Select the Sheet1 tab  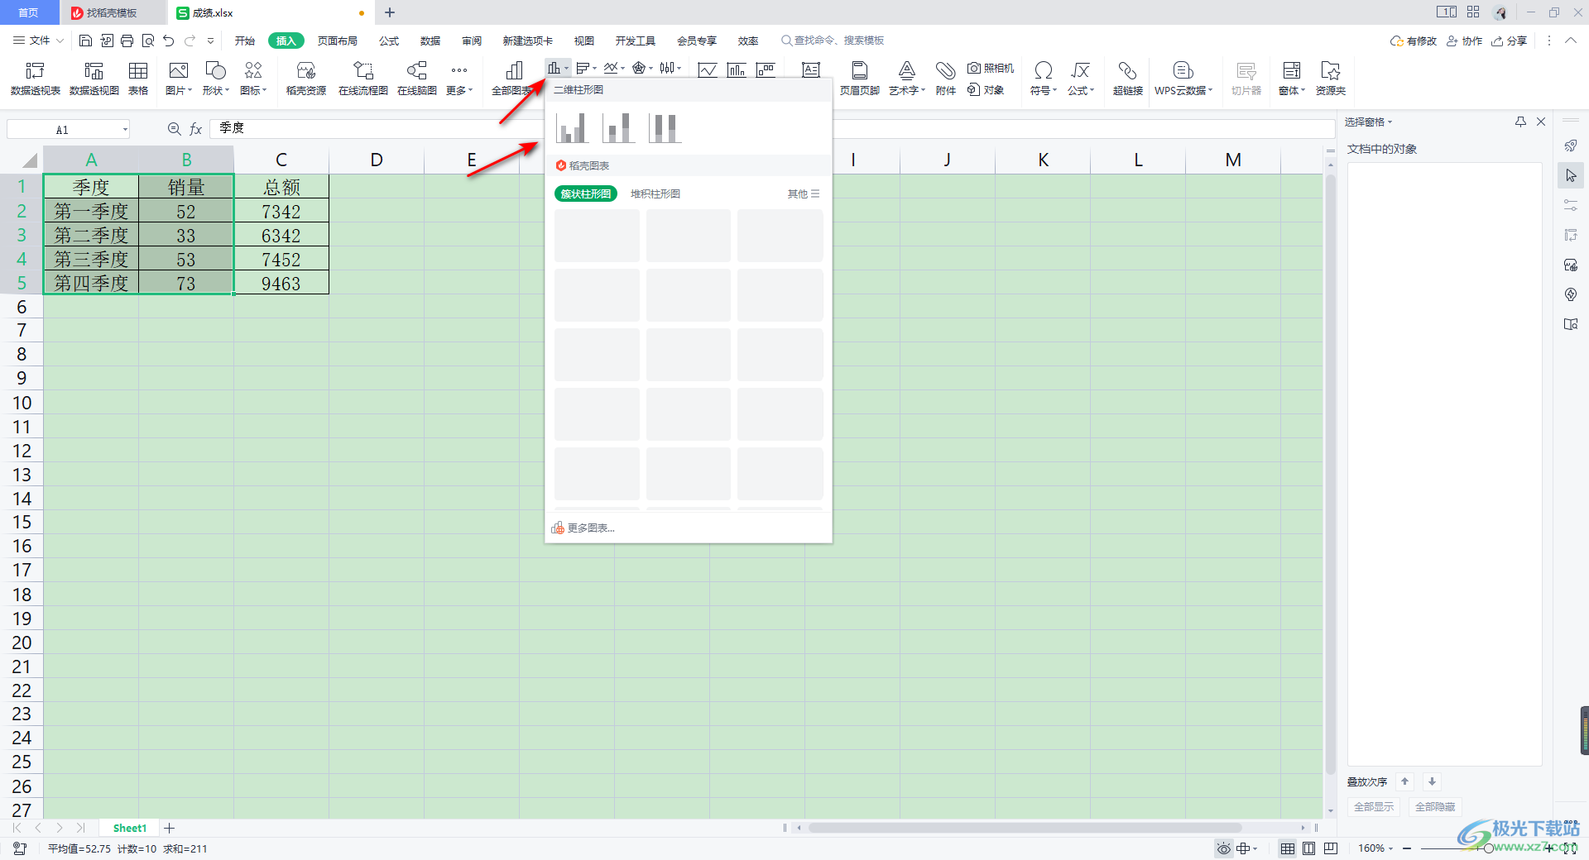coord(130,828)
